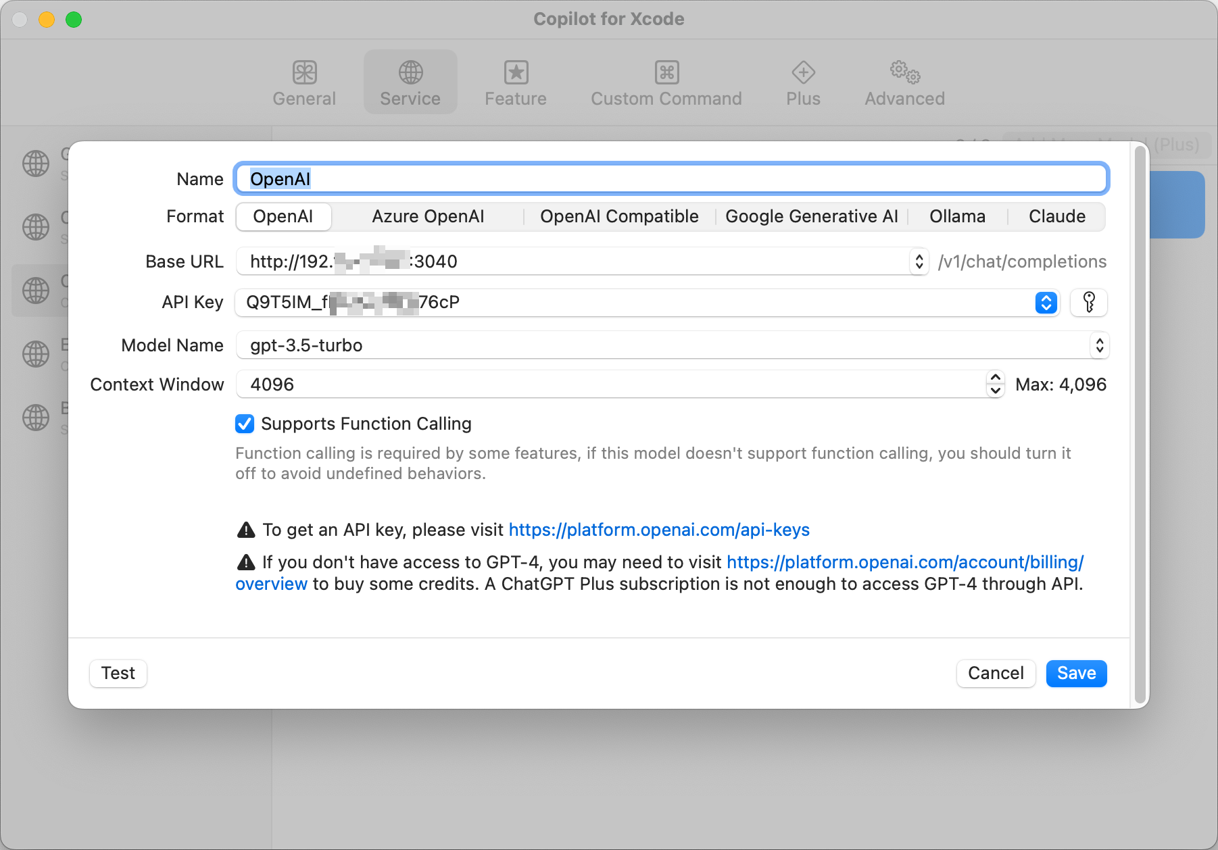The height and width of the screenshot is (850, 1218).
Task: Click the green zoom window button
Action: click(x=74, y=20)
